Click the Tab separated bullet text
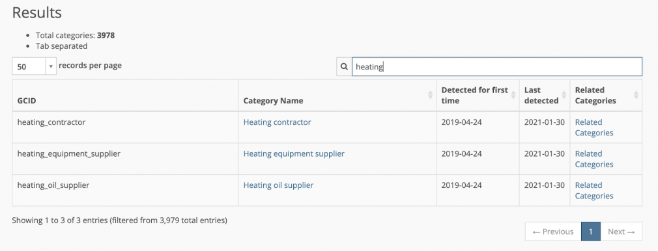This screenshot has height=251, width=658. point(61,46)
